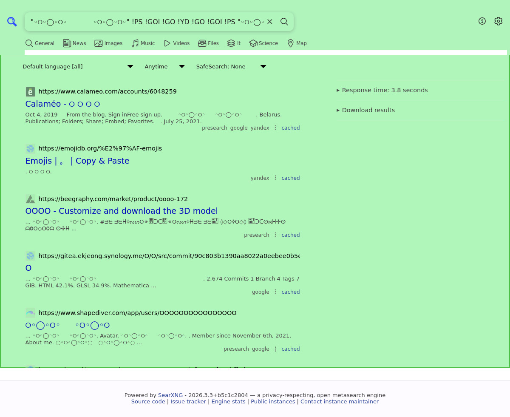The width and height of the screenshot is (510, 417).
Task: Open the OOOO 3D model result link
Action: (x=121, y=211)
